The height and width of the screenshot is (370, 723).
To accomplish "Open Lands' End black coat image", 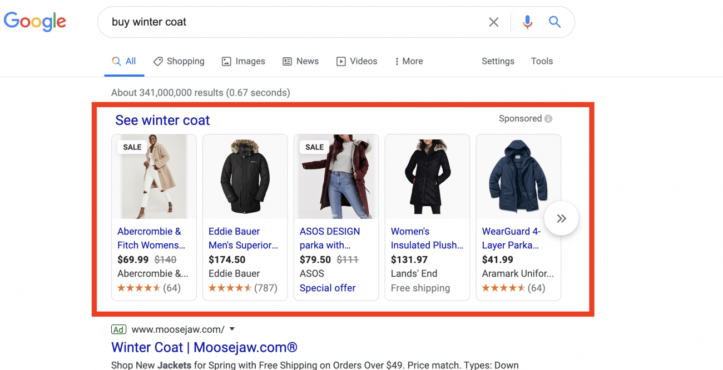I will click(x=428, y=177).
